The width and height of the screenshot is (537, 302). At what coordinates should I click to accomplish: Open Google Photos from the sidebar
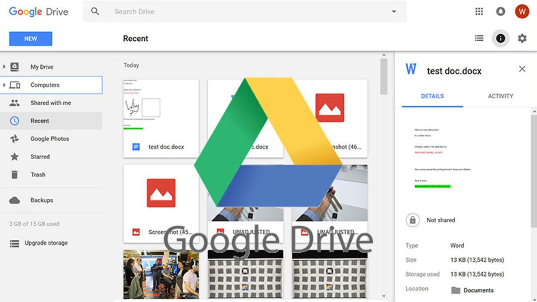51,139
